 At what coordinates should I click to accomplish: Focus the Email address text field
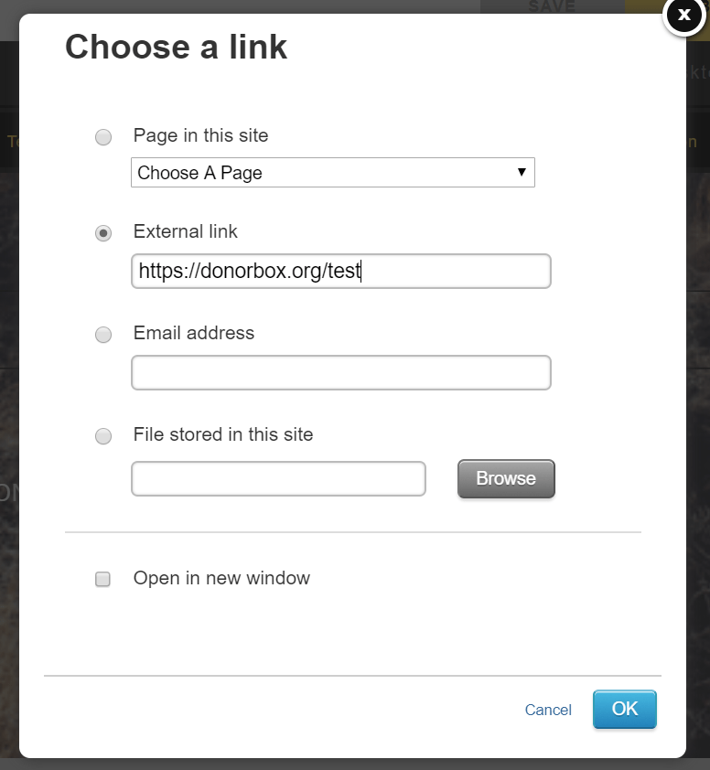pos(340,372)
